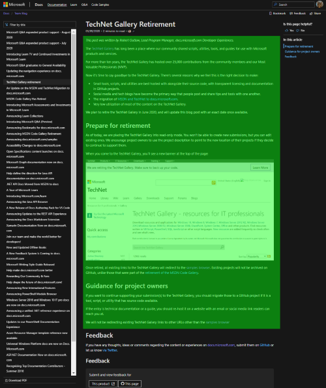326x388 pixels.
Task: Open Introducing Microsoft Q&A (Preview) post
Action: (29, 122)
